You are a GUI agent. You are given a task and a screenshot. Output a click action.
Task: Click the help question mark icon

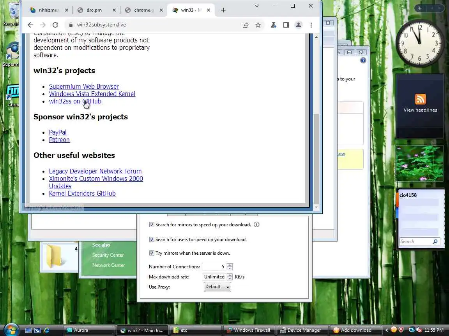(363, 60)
